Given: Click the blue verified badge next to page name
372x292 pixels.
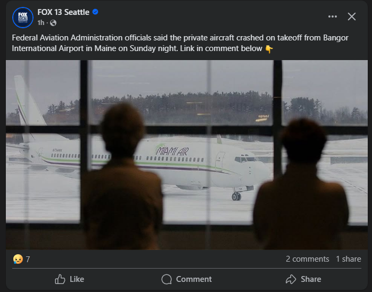Looking at the screenshot, I should pos(95,12).
